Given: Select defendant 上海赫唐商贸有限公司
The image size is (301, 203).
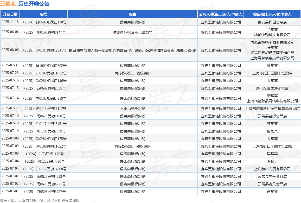Looking at the screenshot, I should pos(272,169).
